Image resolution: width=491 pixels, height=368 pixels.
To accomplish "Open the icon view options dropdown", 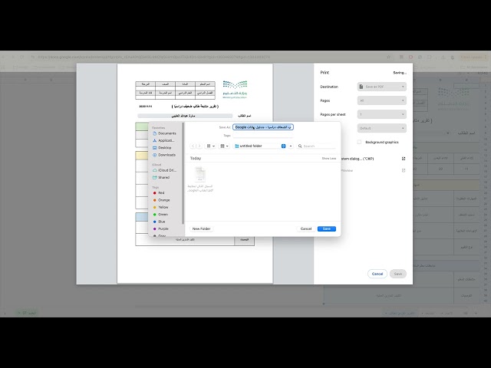I will (210, 146).
